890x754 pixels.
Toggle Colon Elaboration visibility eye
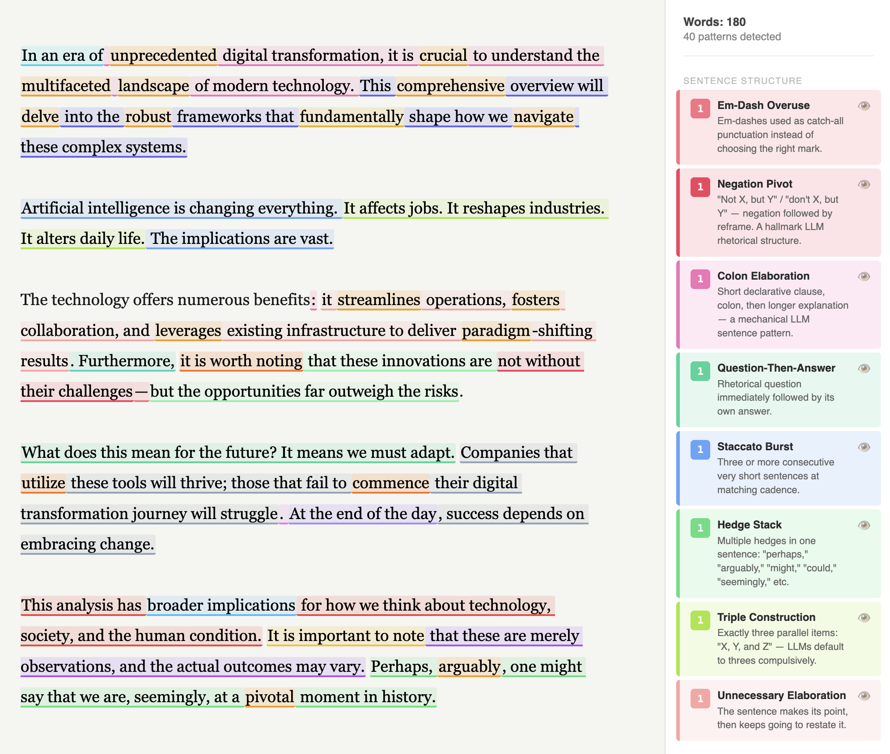864,276
